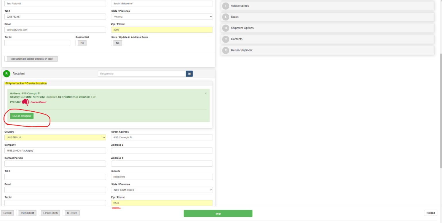Dismiss the locker address suggestion with the X
This screenshot has height=223, width=442.
click(x=206, y=93)
